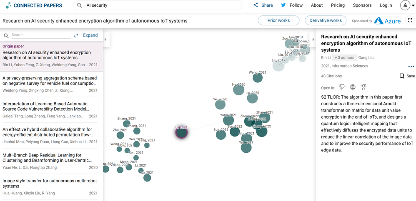416x201 pixels.
Task: Toggle fullscreen graph view
Action: [x=410, y=20]
